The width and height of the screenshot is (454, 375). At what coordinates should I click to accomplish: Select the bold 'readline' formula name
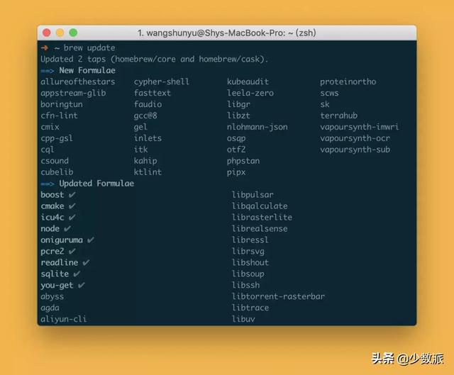(59, 262)
